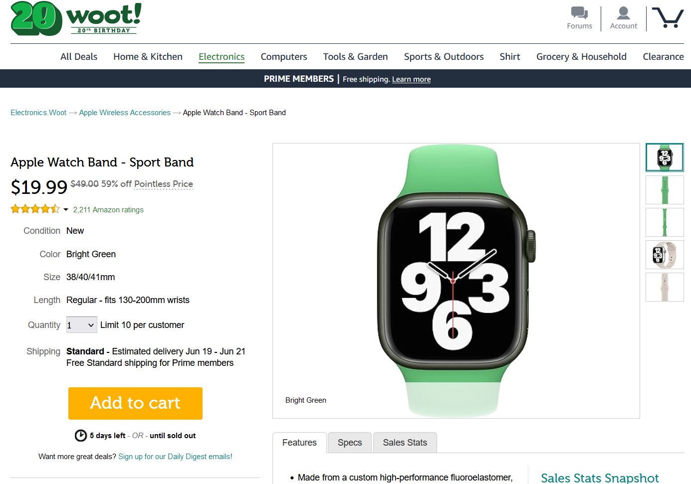Image resolution: width=691 pixels, height=484 pixels.
Task: Switch to the Specs tab
Action: point(350,443)
